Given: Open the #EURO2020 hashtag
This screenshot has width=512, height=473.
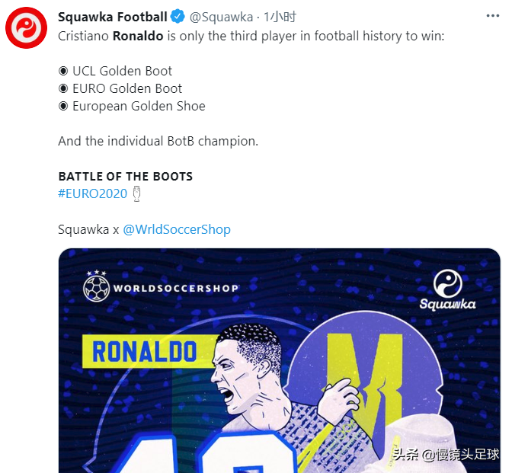Looking at the screenshot, I should point(92,193).
